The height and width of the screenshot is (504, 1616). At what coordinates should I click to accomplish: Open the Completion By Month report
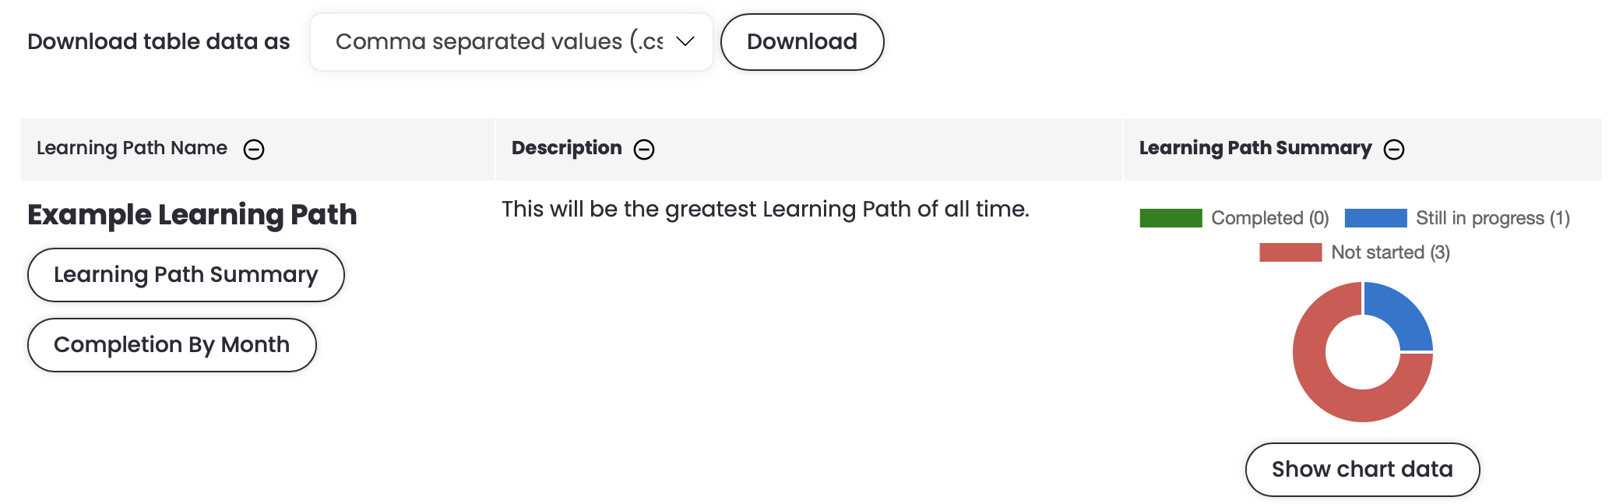coord(171,345)
